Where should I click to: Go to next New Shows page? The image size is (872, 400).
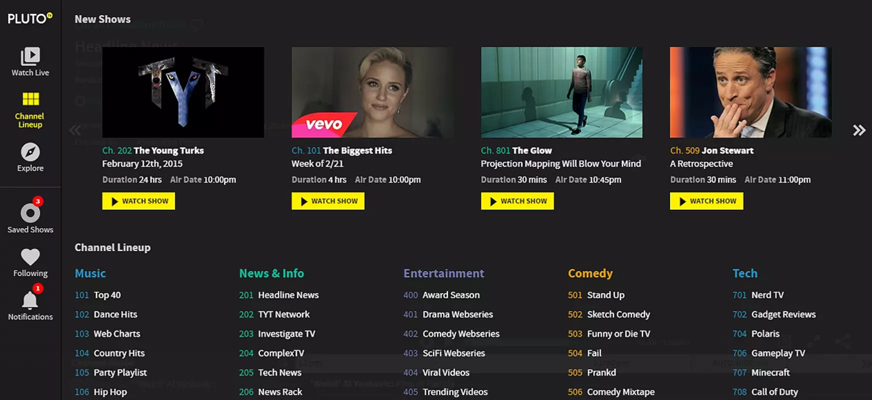[859, 130]
